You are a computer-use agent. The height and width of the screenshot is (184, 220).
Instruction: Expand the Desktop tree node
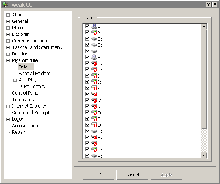point(8,54)
